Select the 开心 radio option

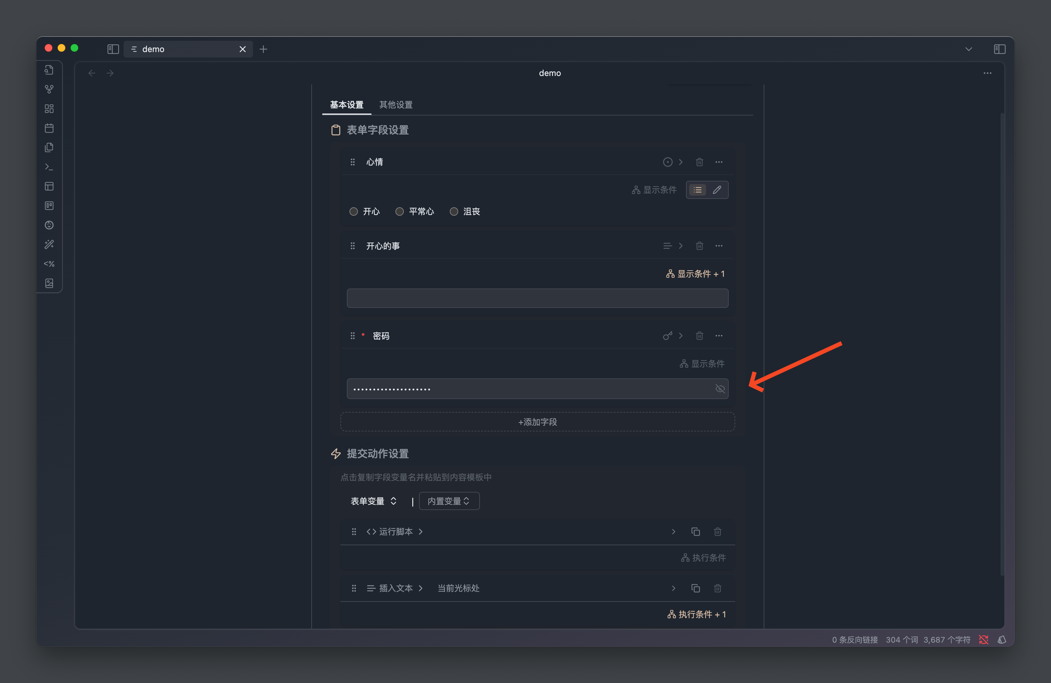point(353,211)
